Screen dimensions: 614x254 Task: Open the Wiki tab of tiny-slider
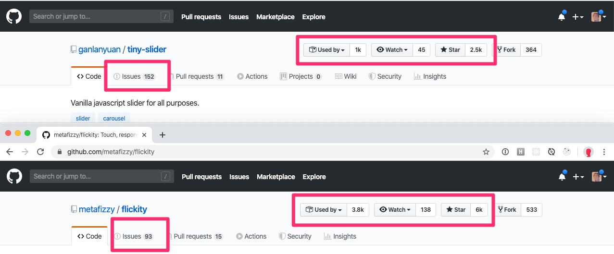point(346,76)
